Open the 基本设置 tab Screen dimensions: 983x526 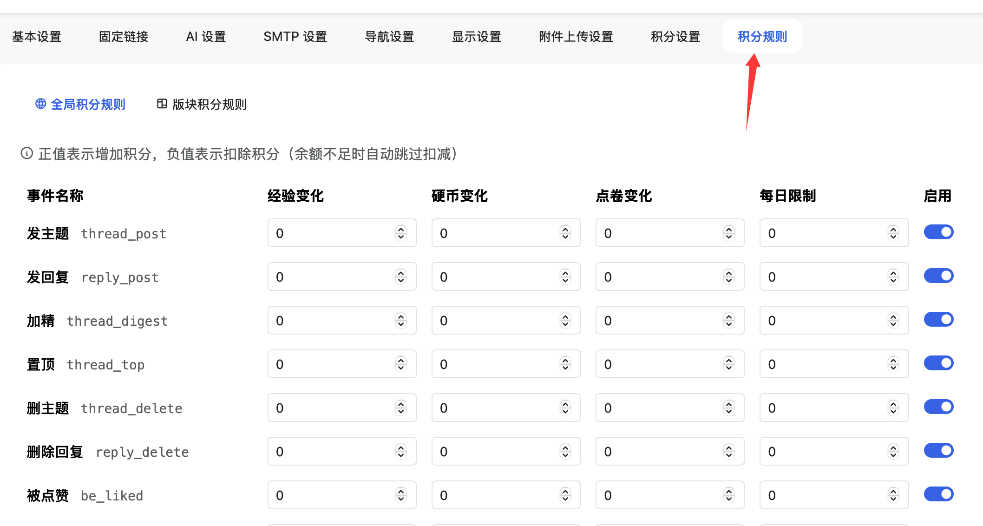tap(37, 36)
